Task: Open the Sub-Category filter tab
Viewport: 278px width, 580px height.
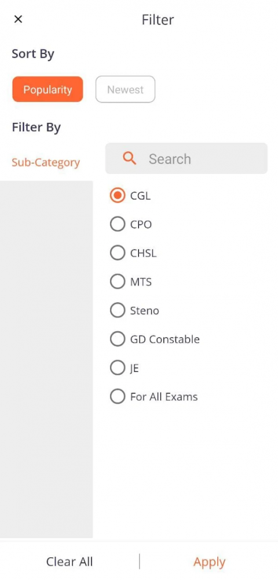Action: (x=46, y=162)
